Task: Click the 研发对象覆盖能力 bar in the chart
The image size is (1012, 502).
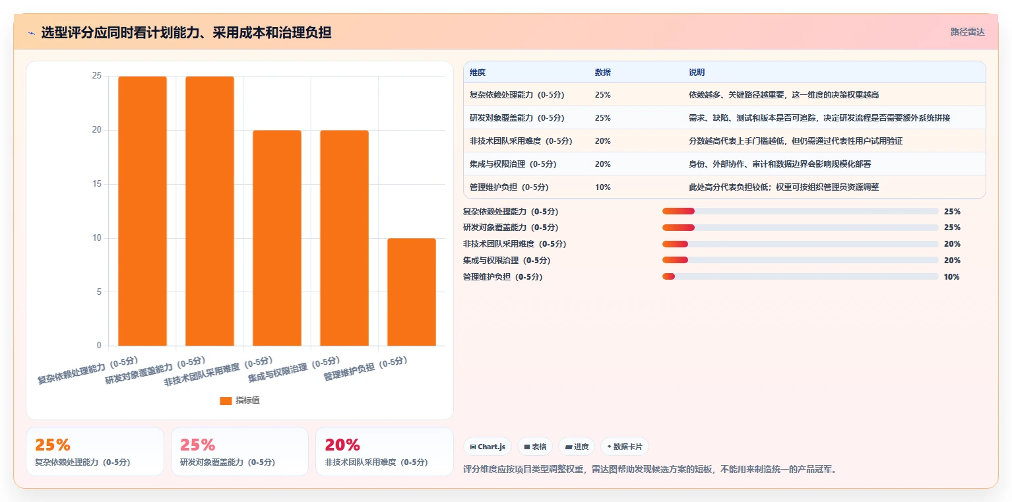Action: (x=210, y=211)
